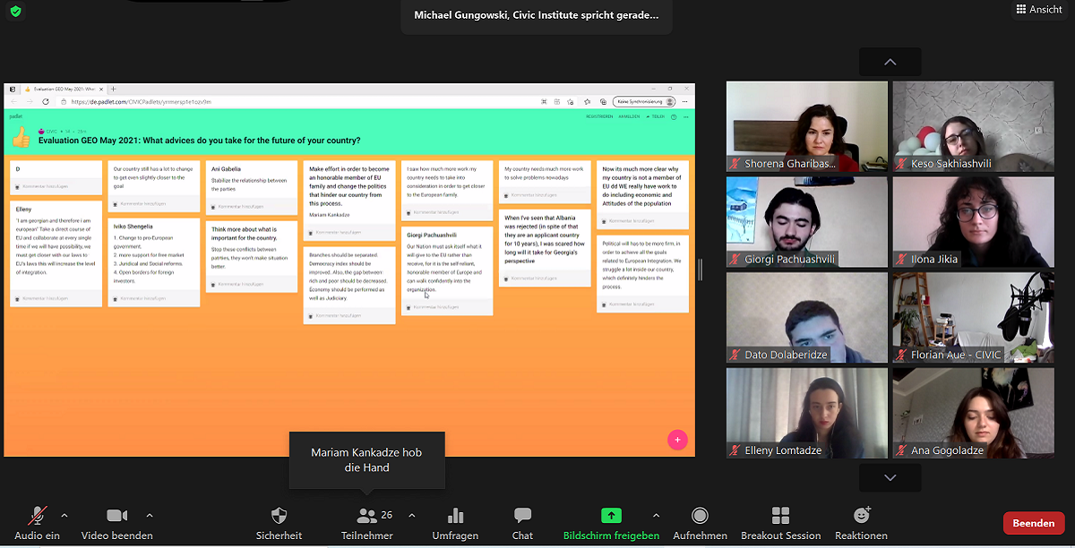Unmute microphone with Audio ein
The height and width of the screenshot is (548, 1075).
pyautogui.click(x=38, y=517)
